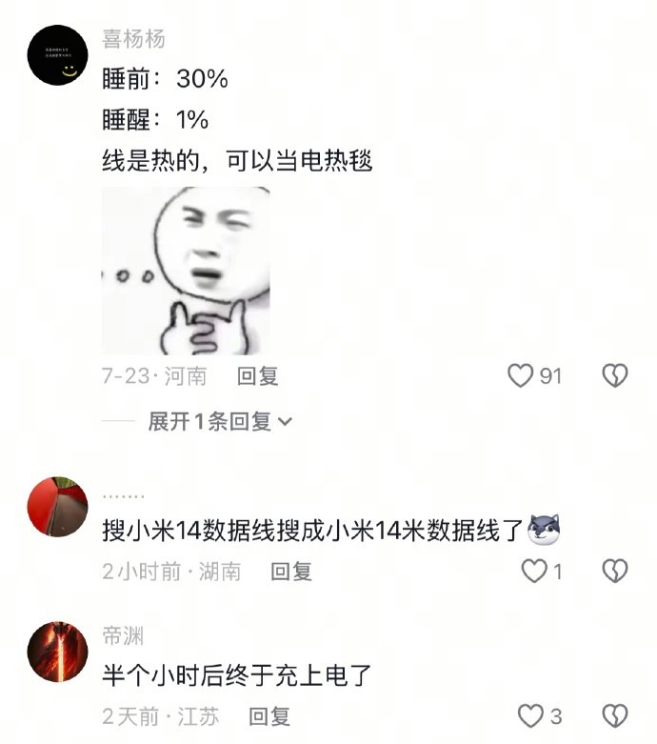Reply to 帝渊's comment from 江苏

269,716
